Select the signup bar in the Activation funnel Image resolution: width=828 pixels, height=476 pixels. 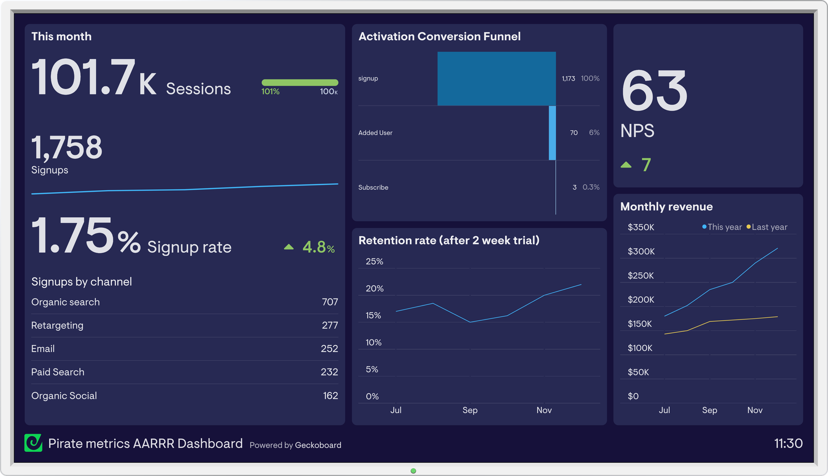tap(496, 78)
